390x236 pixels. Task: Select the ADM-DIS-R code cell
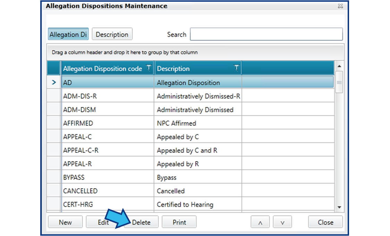(x=108, y=96)
